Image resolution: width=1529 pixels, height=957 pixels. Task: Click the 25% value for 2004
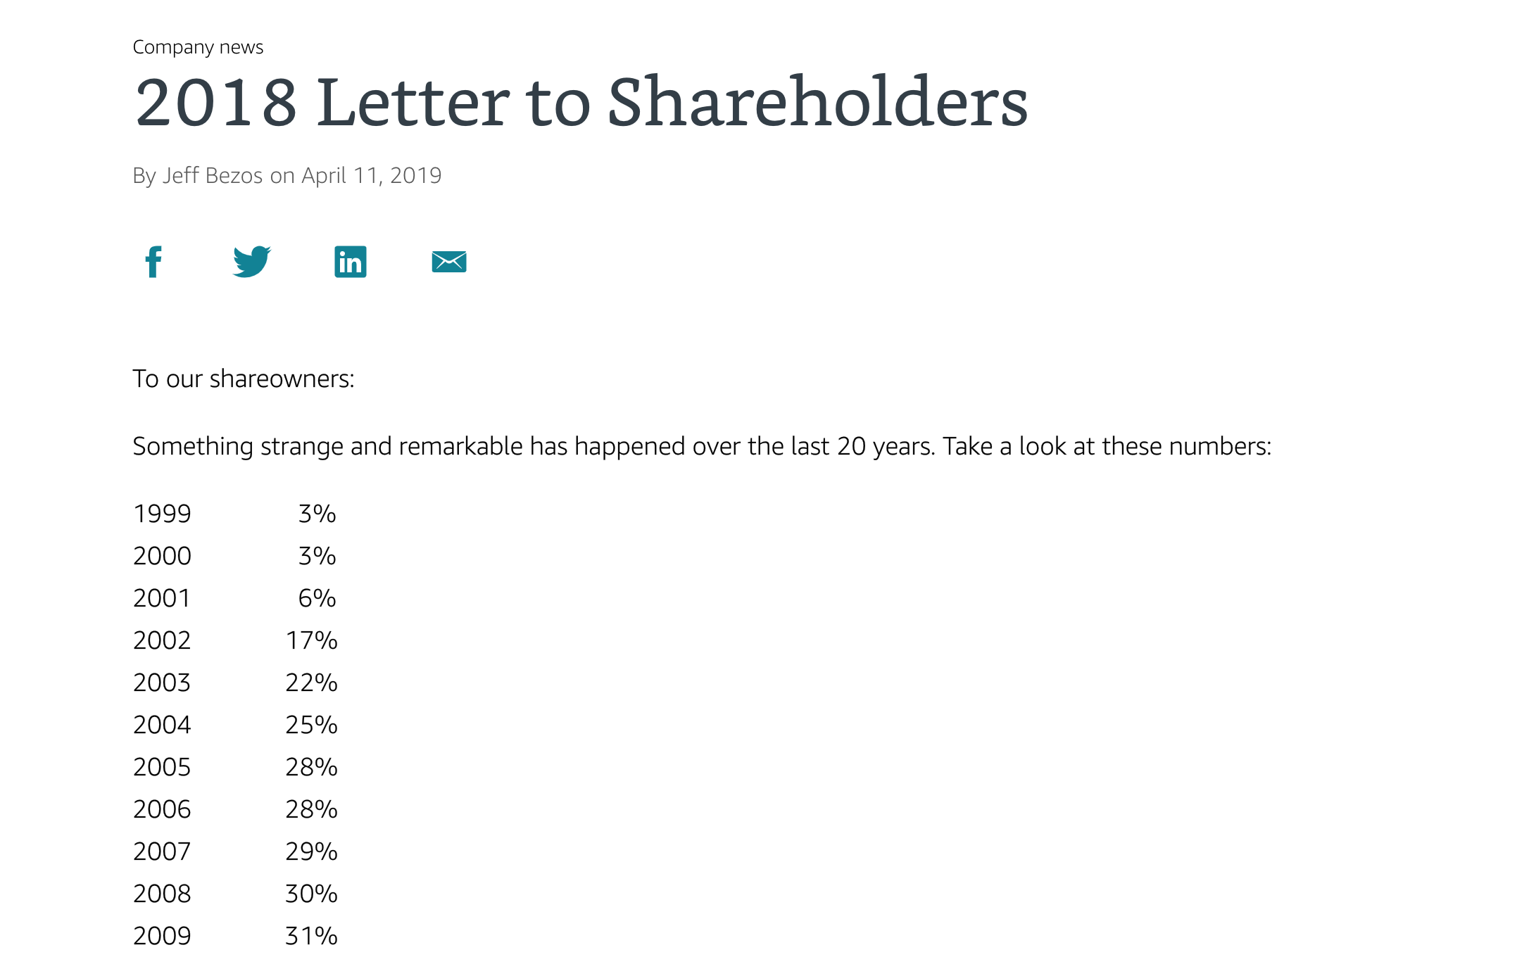(x=312, y=725)
